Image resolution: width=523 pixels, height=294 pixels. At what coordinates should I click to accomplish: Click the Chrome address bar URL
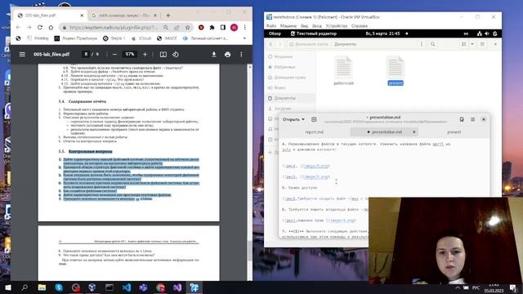pos(113,27)
